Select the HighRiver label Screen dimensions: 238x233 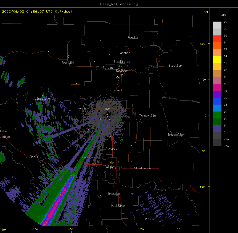(119, 206)
